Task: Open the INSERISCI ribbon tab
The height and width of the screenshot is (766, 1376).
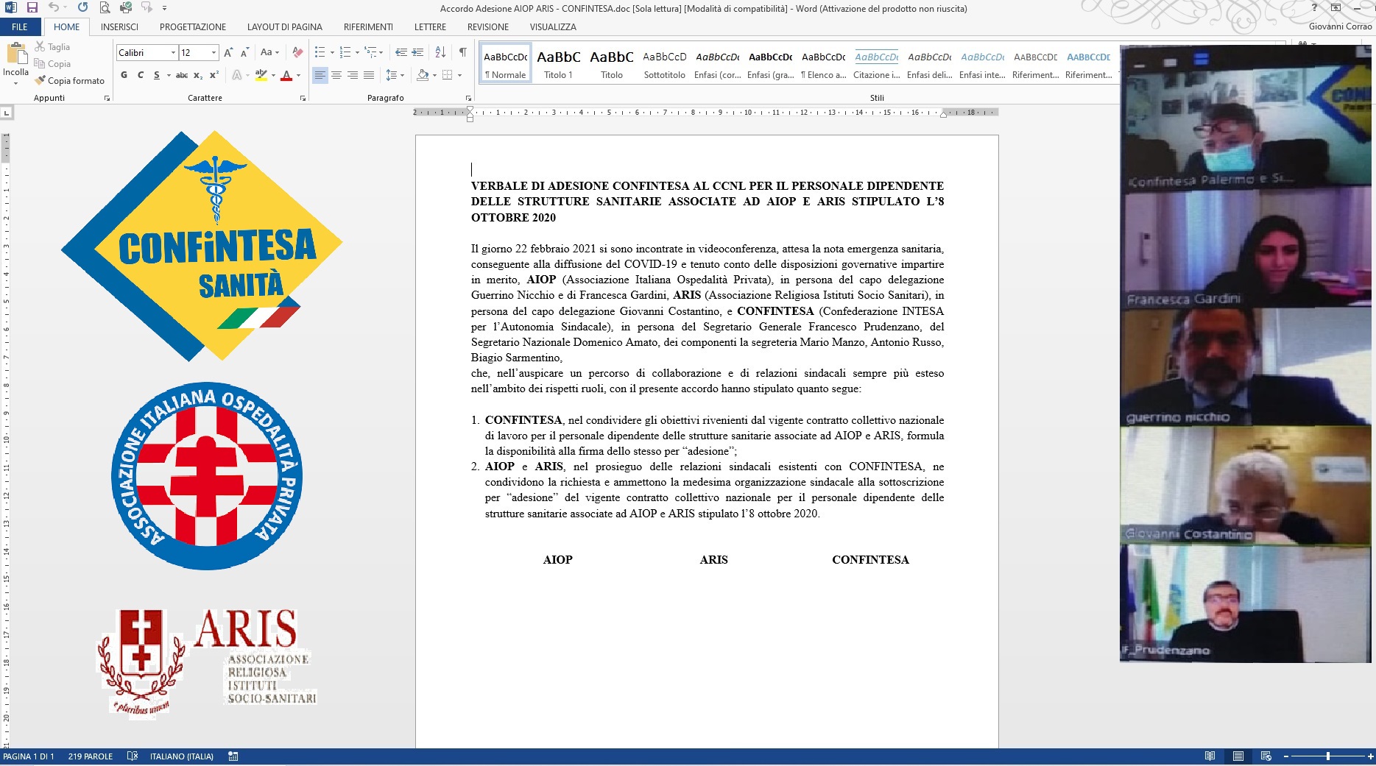Action: (x=119, y=26)
